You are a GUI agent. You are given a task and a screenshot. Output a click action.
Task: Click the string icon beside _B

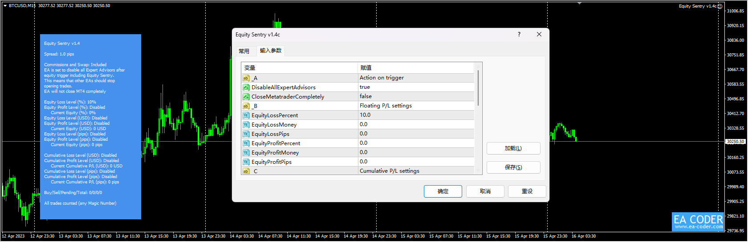click(x=246, y=106)
